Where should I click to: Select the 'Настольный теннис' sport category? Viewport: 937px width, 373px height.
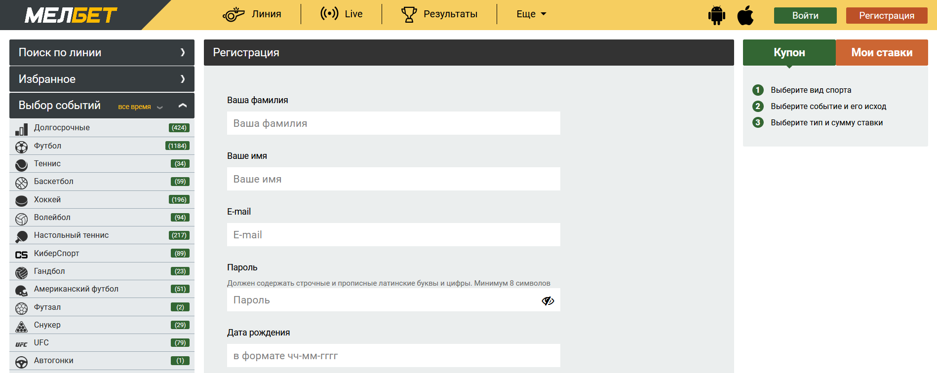coord(72,235)
